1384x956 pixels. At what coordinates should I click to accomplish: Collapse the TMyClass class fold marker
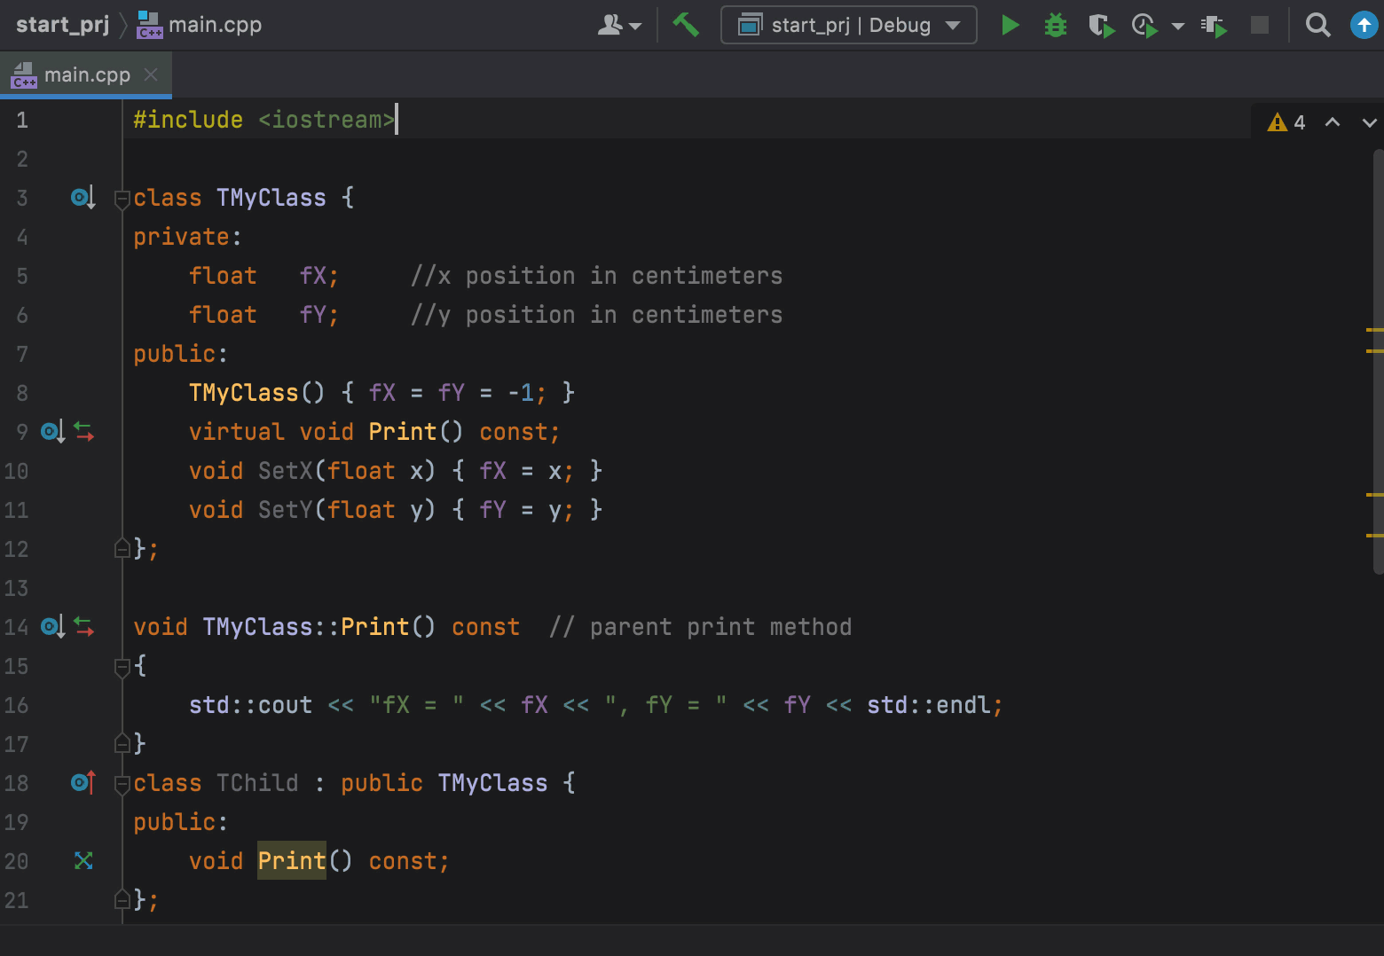122,200
